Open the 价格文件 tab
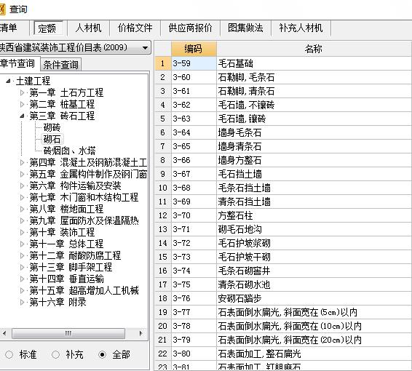The width and height of the screenshot is (412, 371). [x=135, y=28]
